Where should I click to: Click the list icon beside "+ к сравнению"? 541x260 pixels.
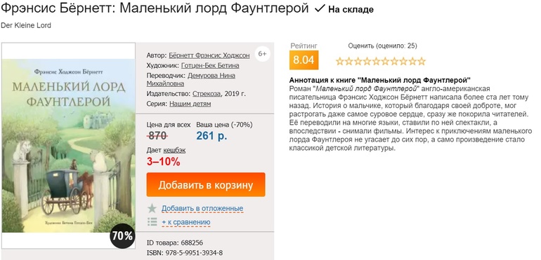[x=152, y=221]
